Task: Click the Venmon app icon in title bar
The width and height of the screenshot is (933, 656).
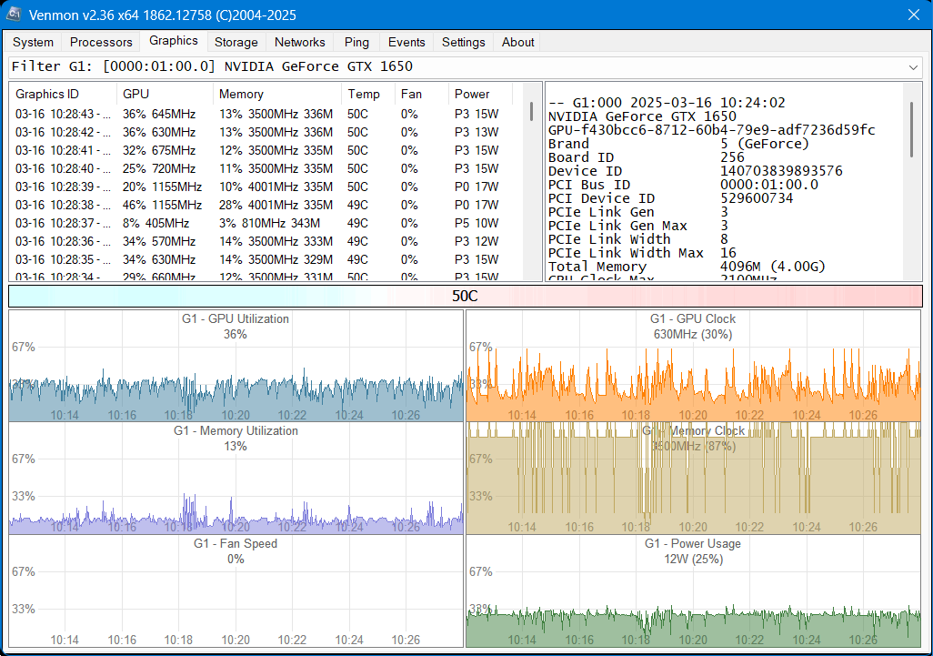Action: pyautogui.click(x=13, y=15)
